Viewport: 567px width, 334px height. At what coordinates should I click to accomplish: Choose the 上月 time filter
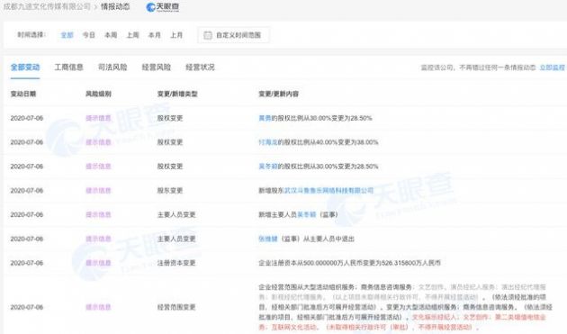point(176,35)
